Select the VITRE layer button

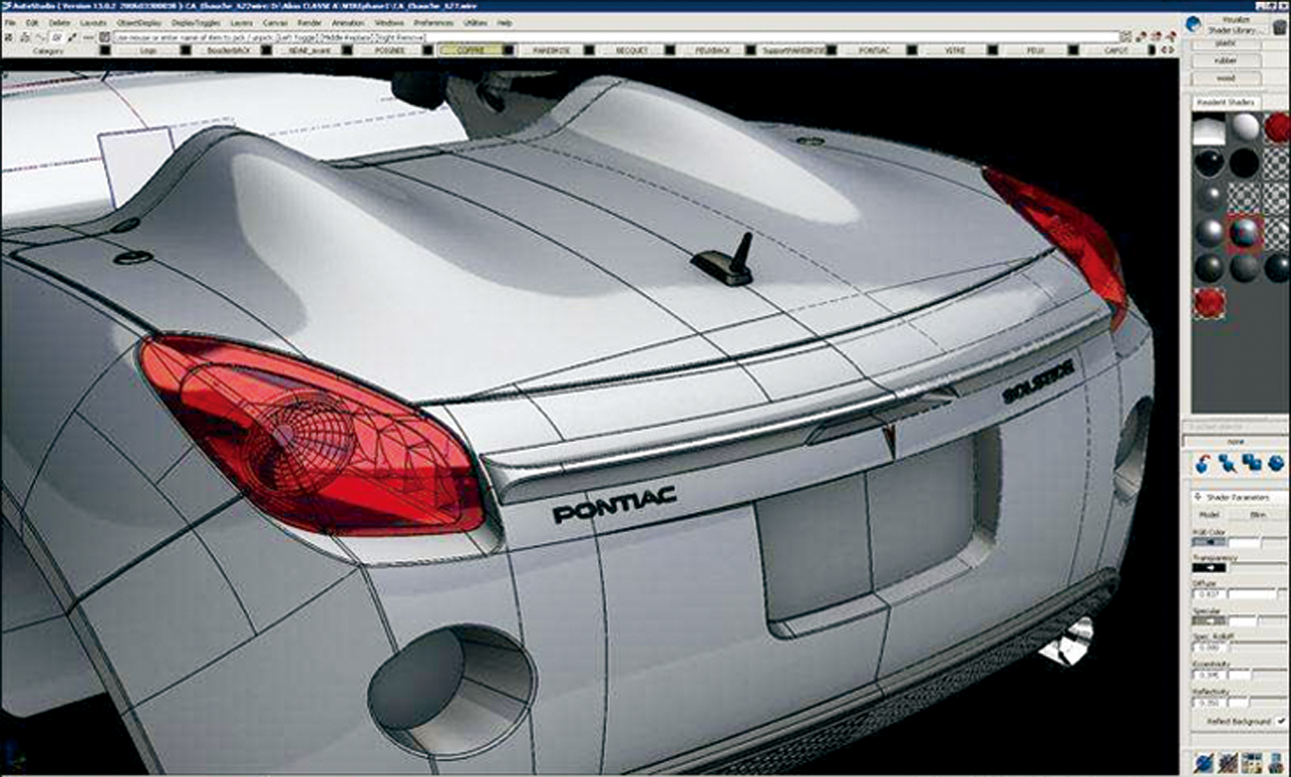tap(955, 50)
